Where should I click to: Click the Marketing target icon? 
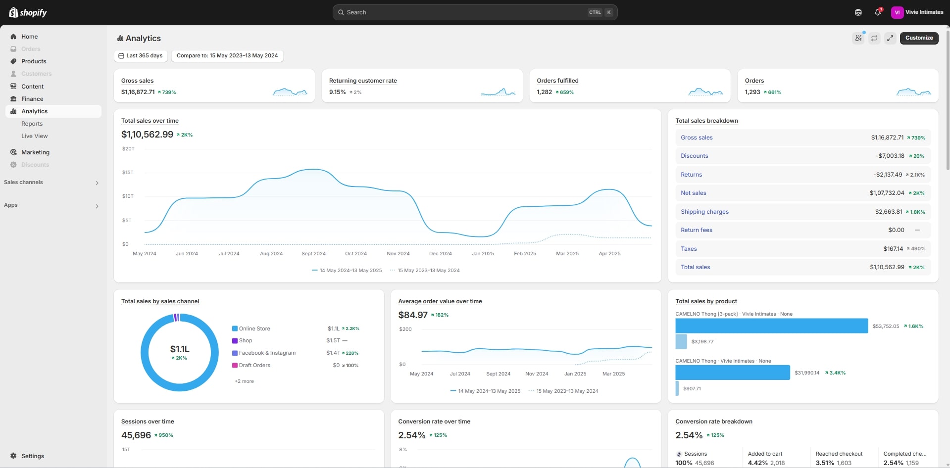tap(13, 152)
